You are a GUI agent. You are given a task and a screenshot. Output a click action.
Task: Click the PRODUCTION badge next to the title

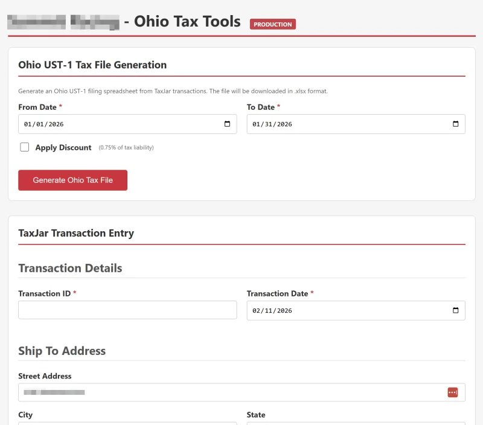pyautogui.click(x=272, y=24)
